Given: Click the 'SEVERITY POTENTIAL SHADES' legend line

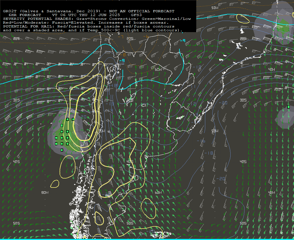Looking at the screenshot, I should (x=97, y=19).
